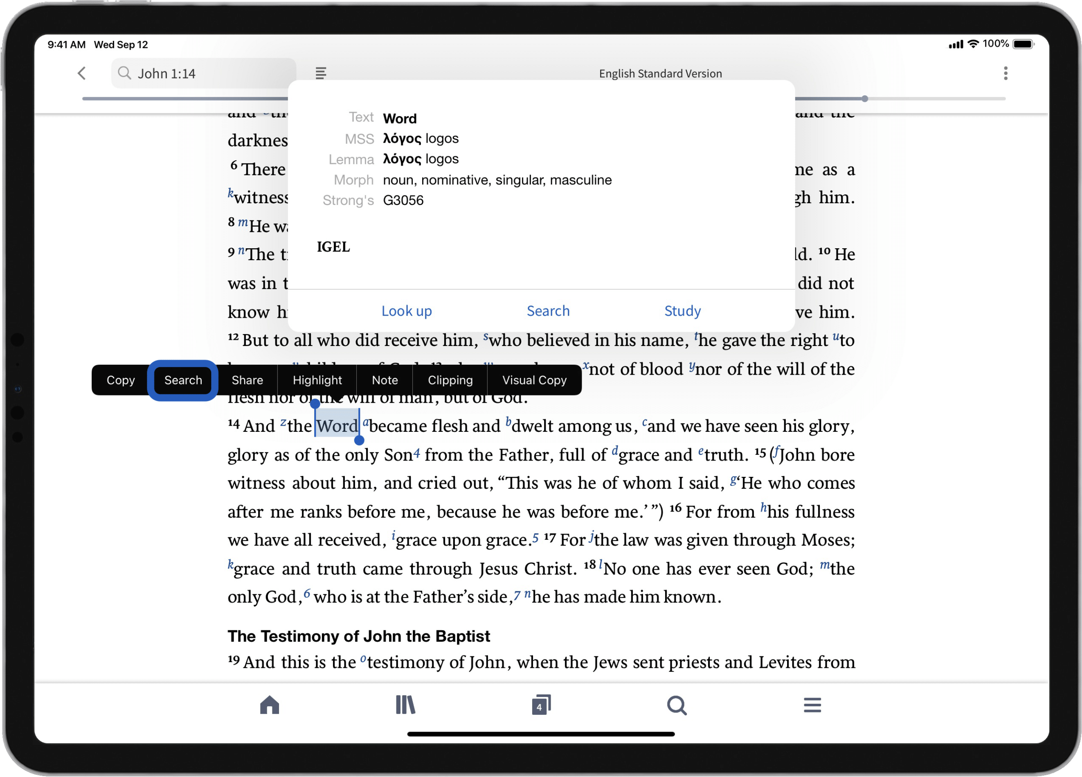Open the bottom bar Search magnifier

click(677, 705)
